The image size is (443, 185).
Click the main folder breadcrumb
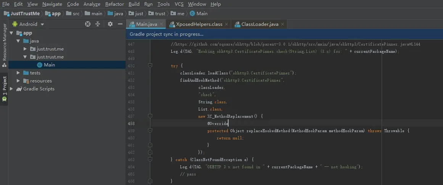coord(93,14)
